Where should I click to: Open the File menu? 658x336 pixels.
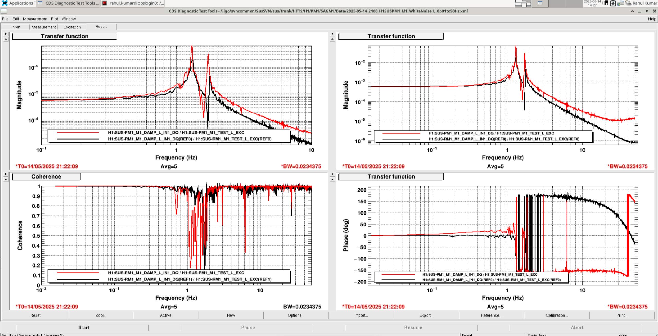coord(5,19)
